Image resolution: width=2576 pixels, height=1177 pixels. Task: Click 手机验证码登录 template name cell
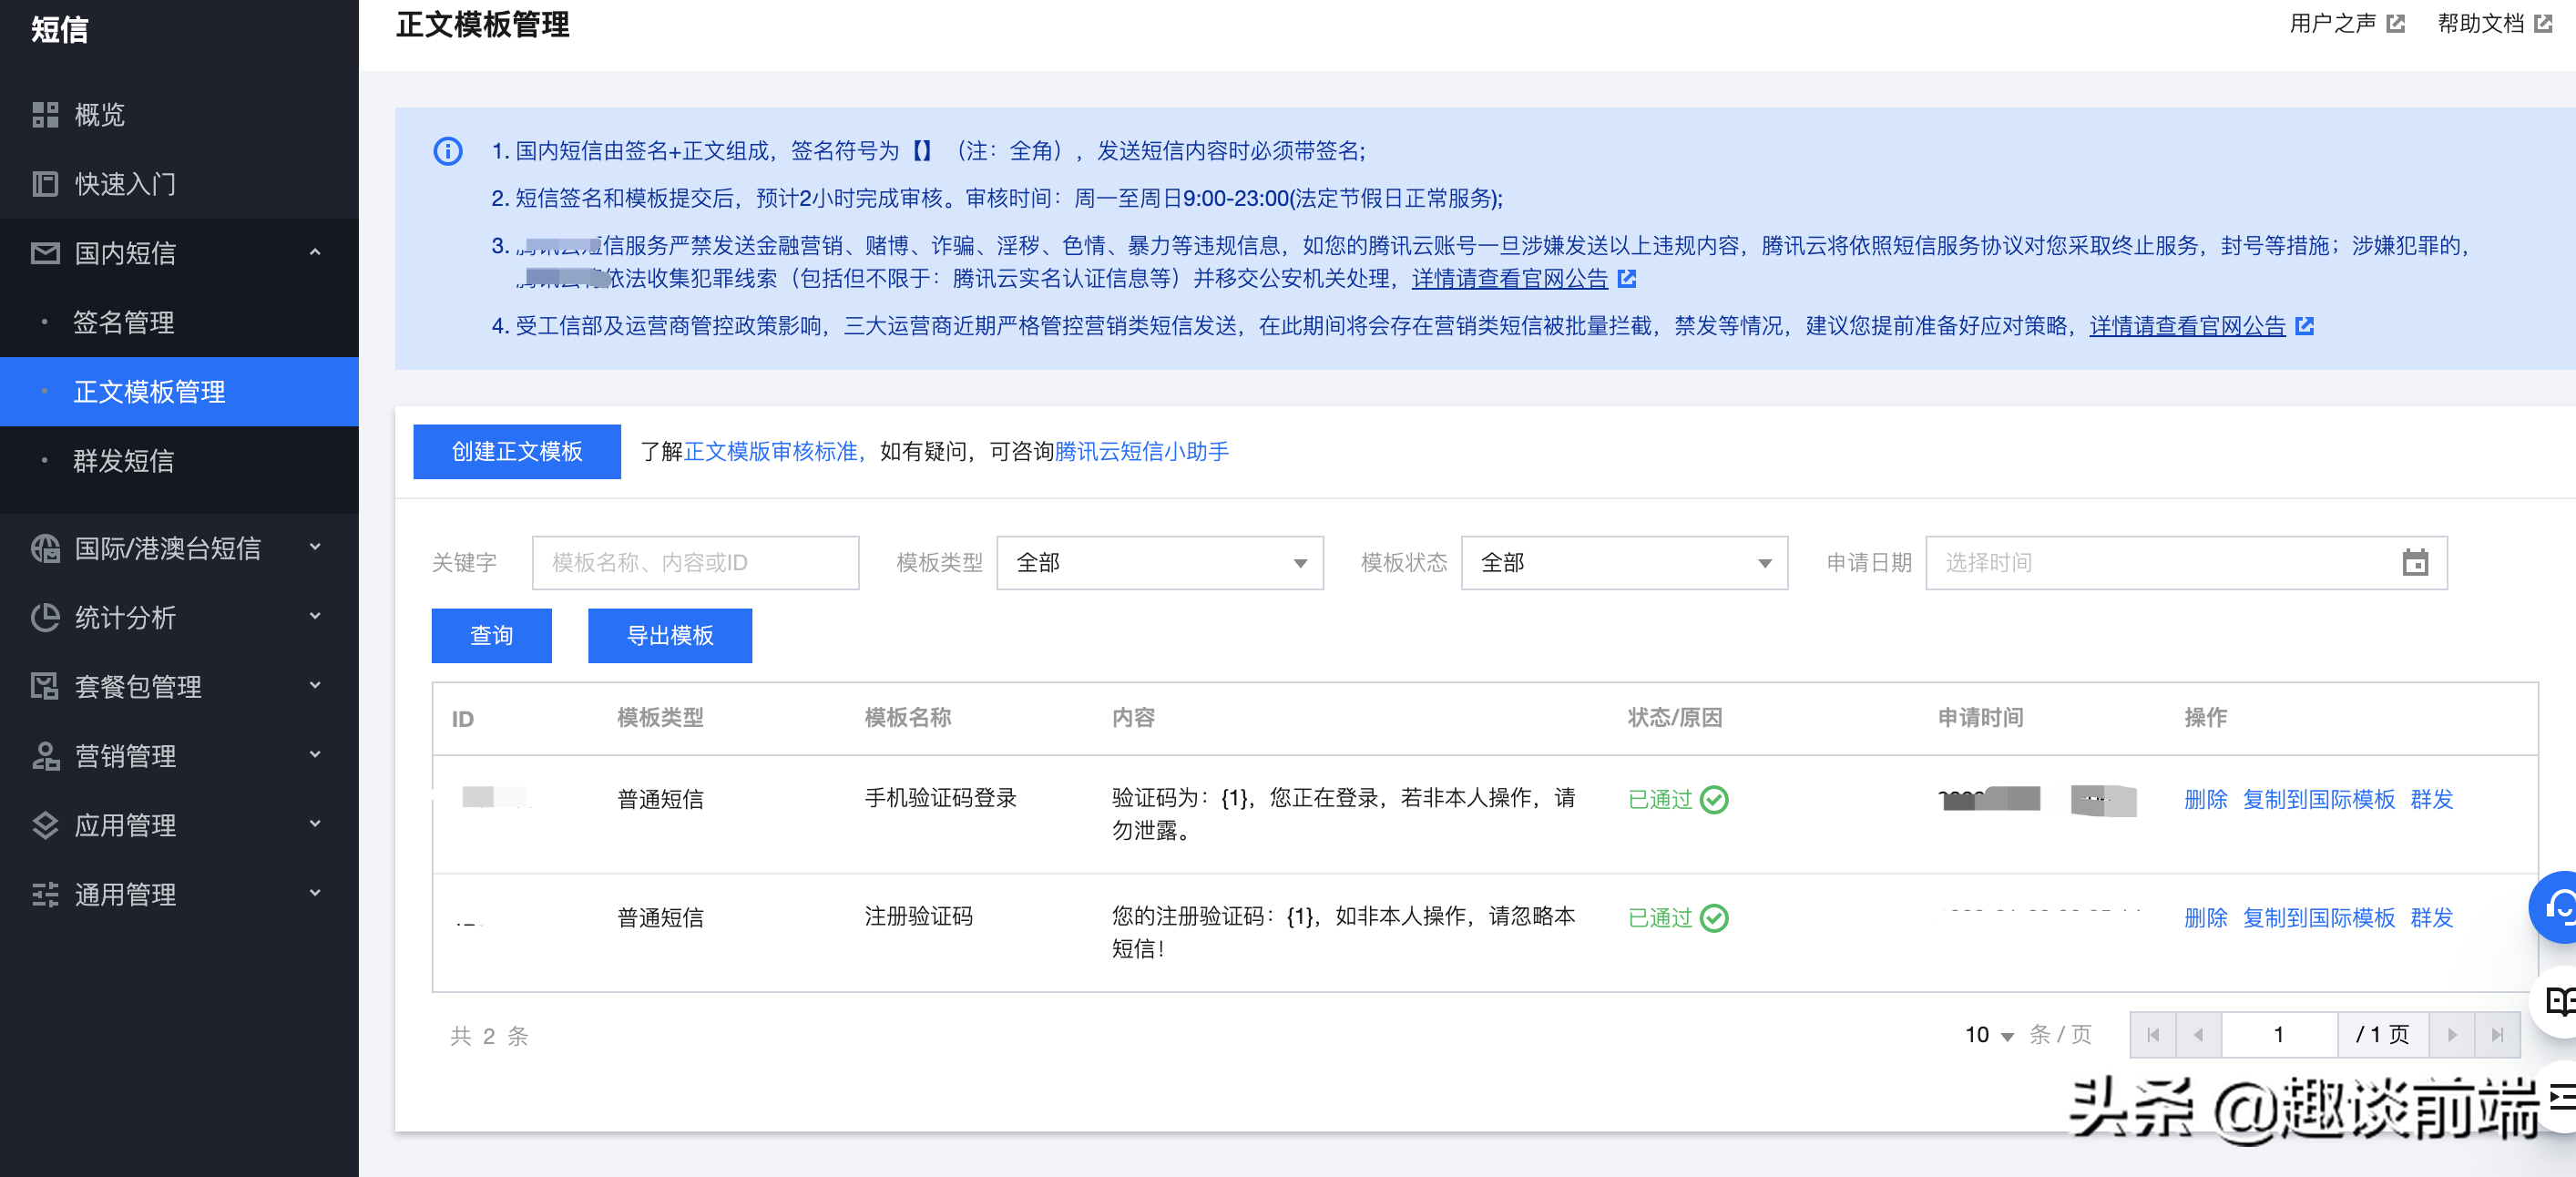[x=941, y=798]
